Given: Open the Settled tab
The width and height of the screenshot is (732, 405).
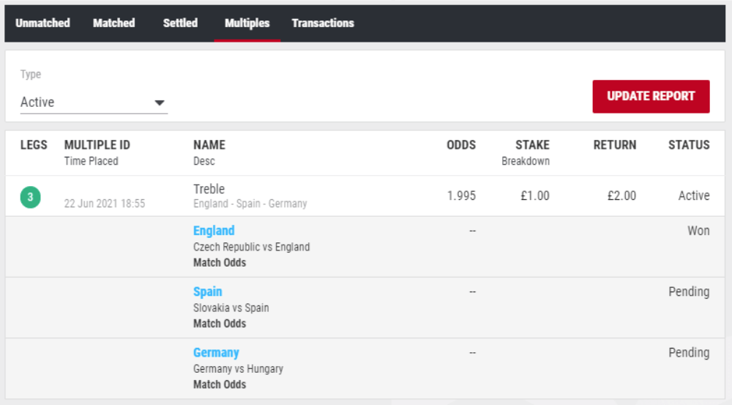Looking at the screenshot, I should pos(180,23).
